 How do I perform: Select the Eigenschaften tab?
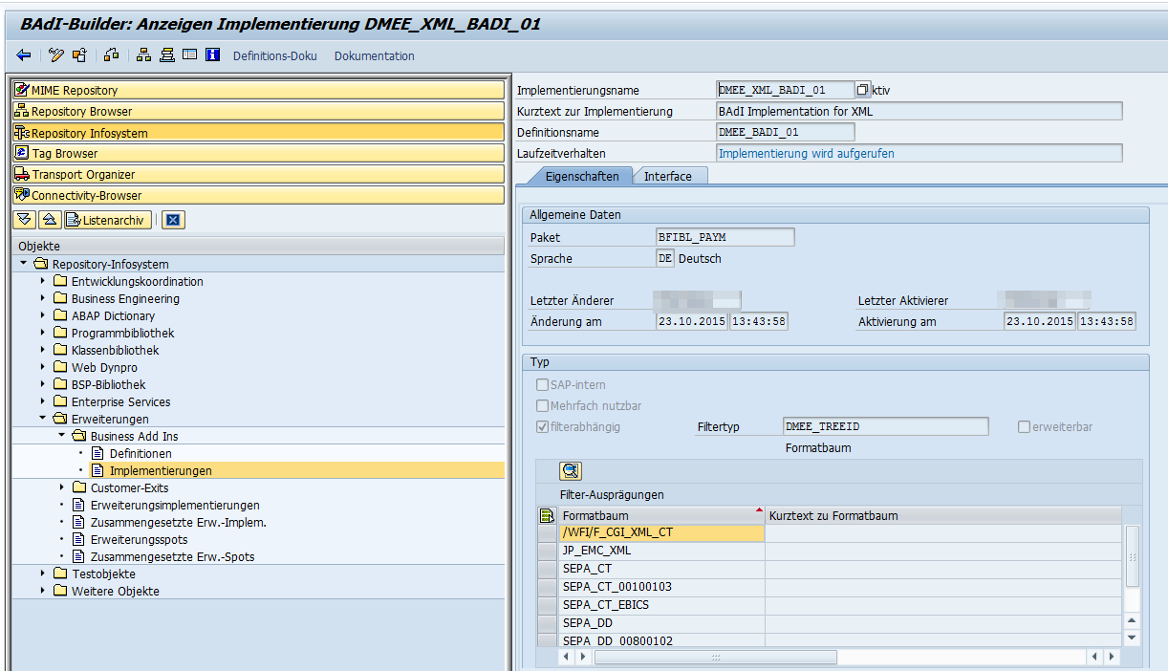click(x=582, y=176)
